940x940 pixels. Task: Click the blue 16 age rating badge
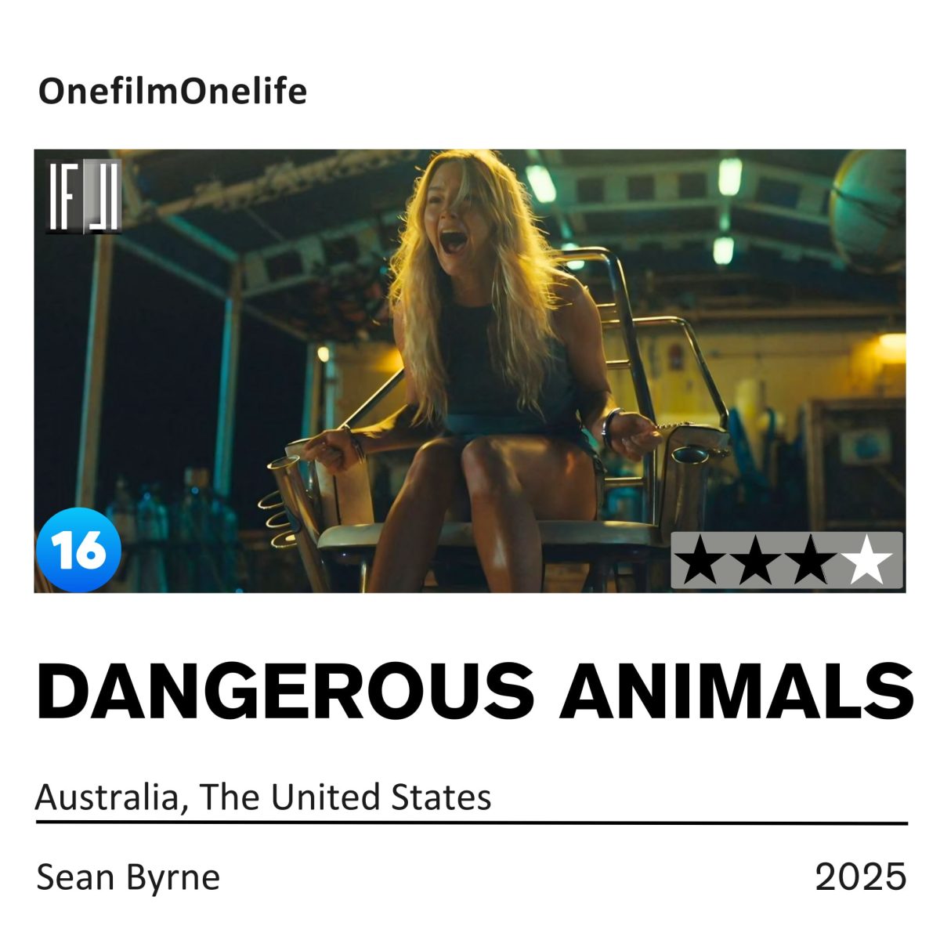(78, 549)
